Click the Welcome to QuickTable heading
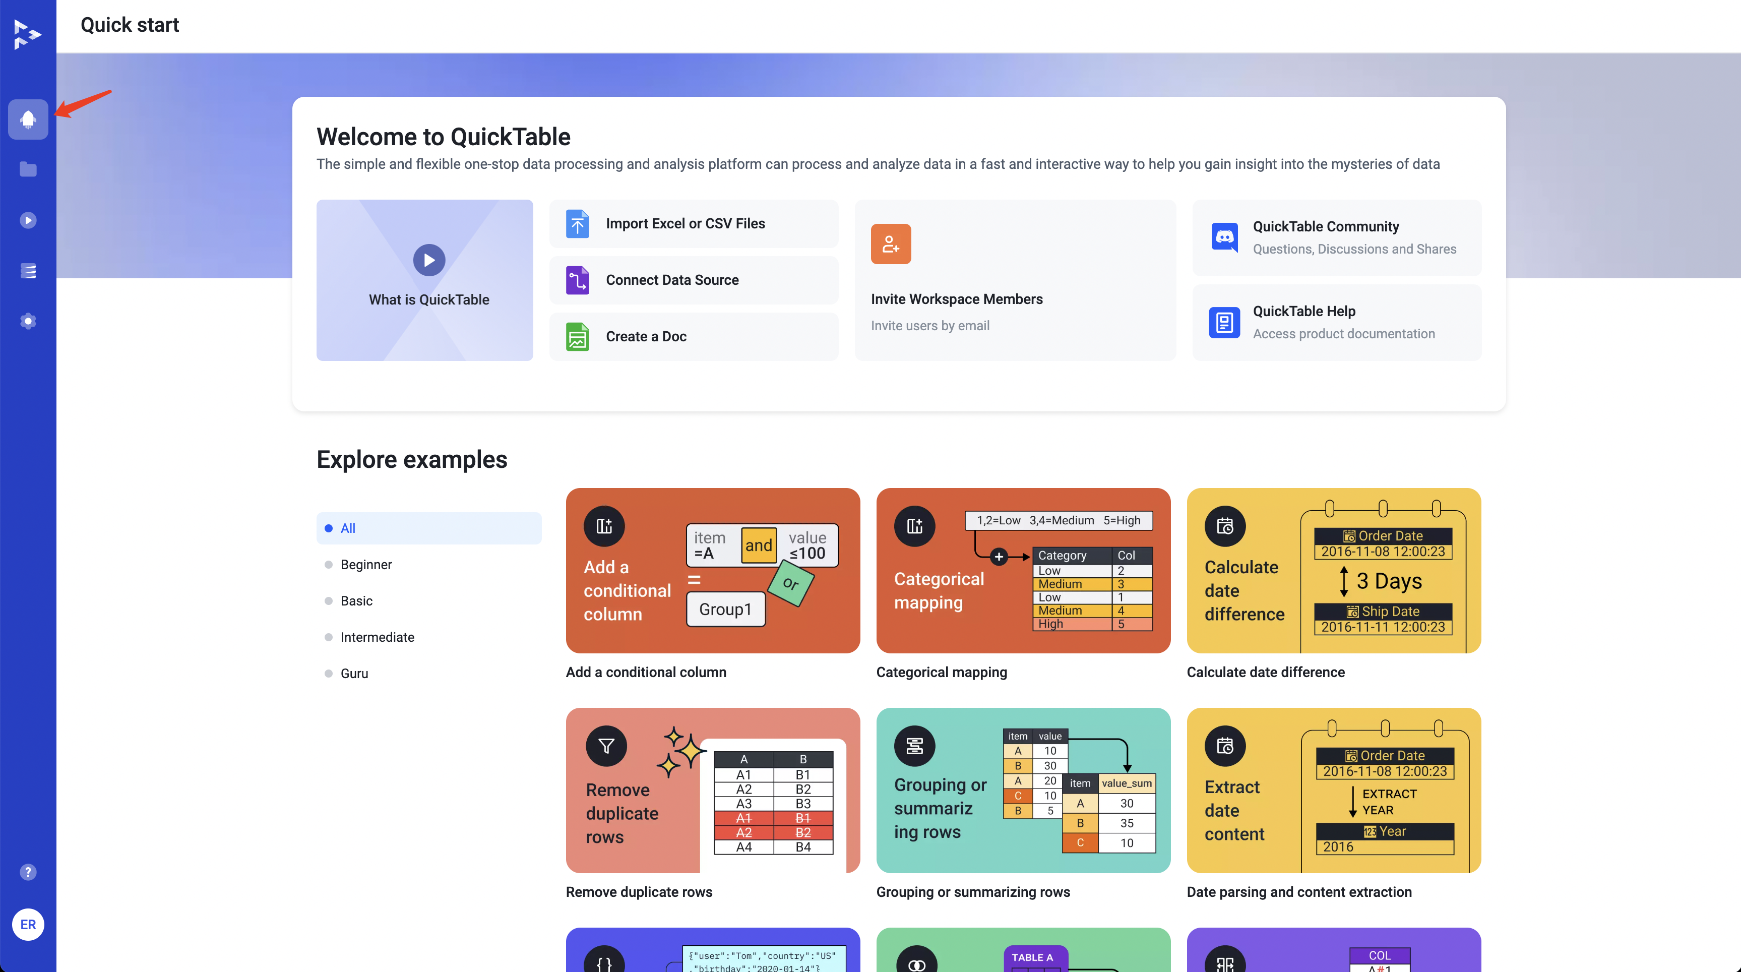This screenshot has width=1741, height=972. point(444,137)
